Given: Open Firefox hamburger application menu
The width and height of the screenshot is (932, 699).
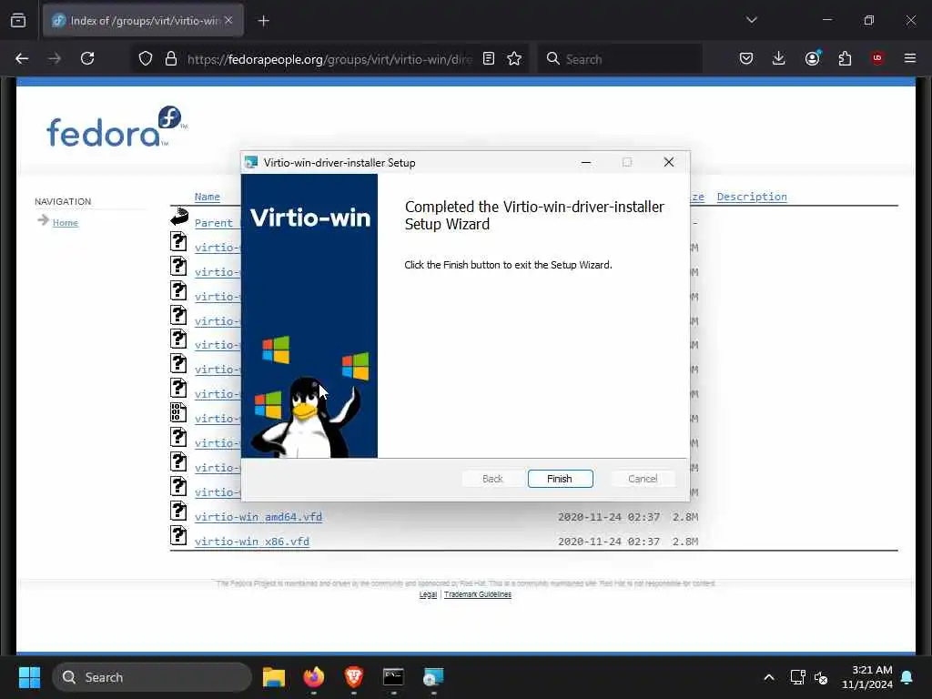Looking at the screenshot, I should [x=910, y=58].
